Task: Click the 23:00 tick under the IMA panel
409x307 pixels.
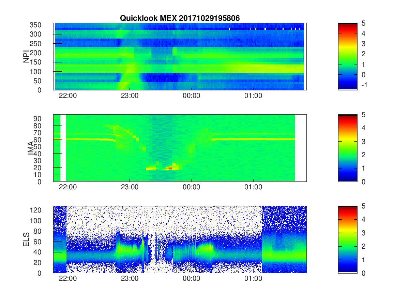Action: pos(130,187)
